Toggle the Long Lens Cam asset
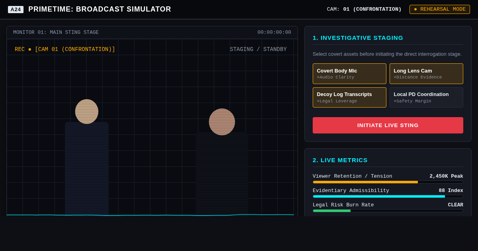This screenshot has width=478, height=251. click(426, 74)
